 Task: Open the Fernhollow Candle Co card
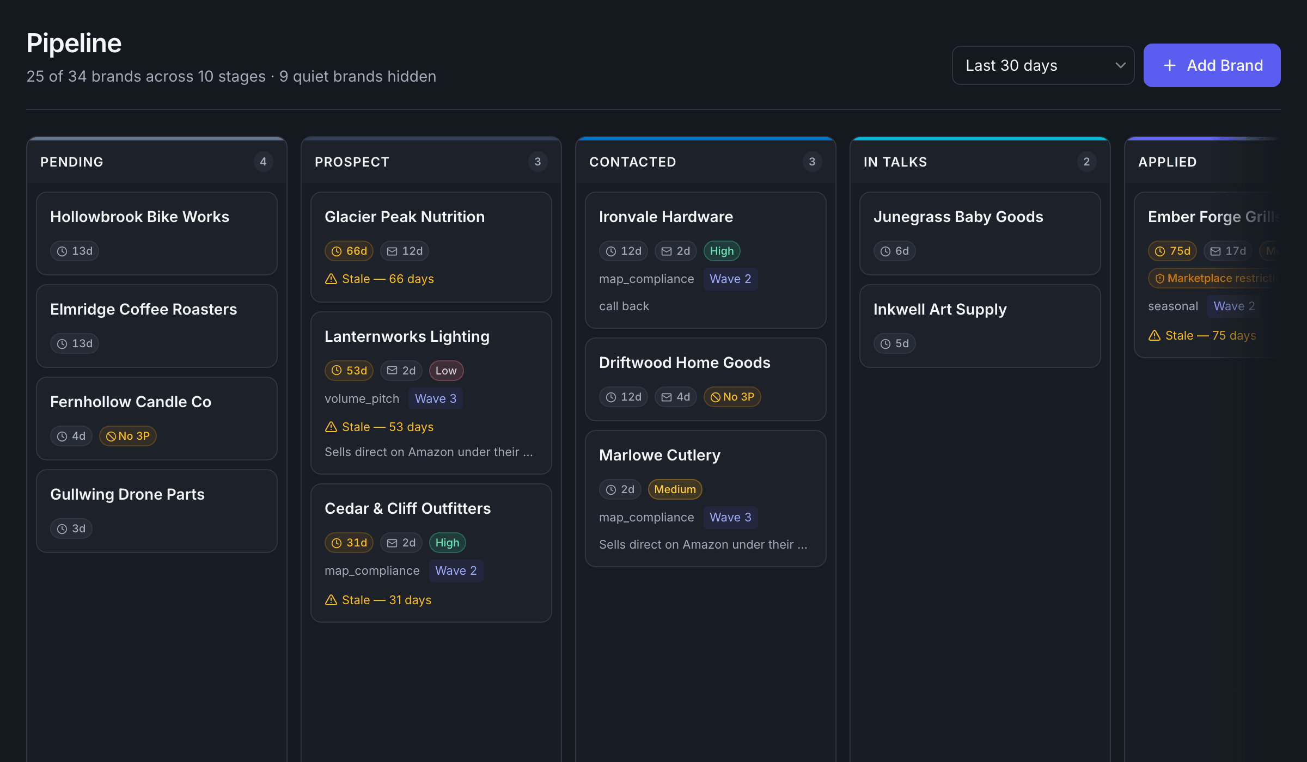pyautogui.click(x=157, y=419)
